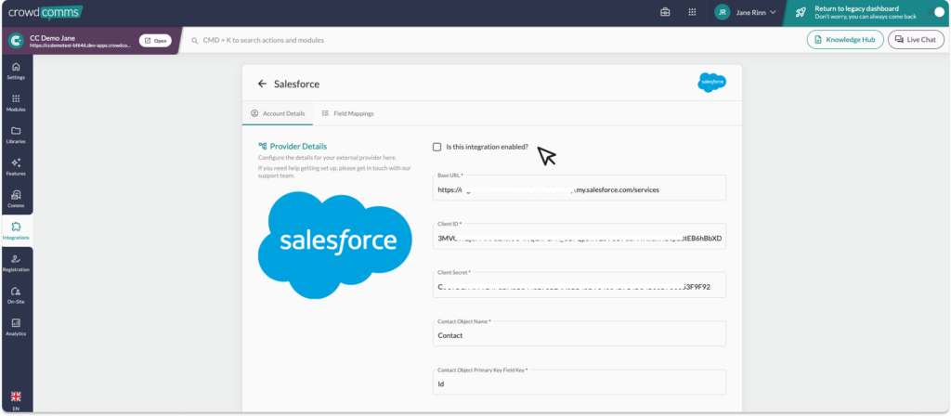
Task: Toggle Return to legacy dashboard switch
Action: tap(936, 12)
